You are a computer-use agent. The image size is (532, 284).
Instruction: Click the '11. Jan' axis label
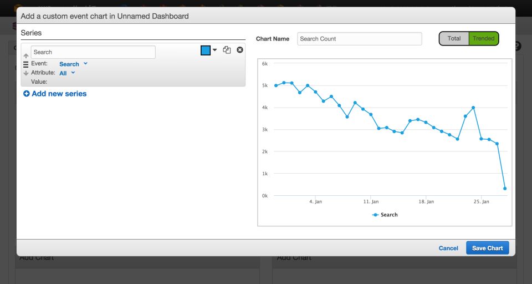coord(371,201)
